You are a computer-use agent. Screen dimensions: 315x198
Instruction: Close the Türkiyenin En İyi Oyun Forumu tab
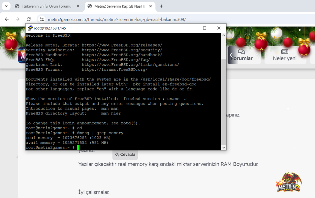(x=78, y=6)
